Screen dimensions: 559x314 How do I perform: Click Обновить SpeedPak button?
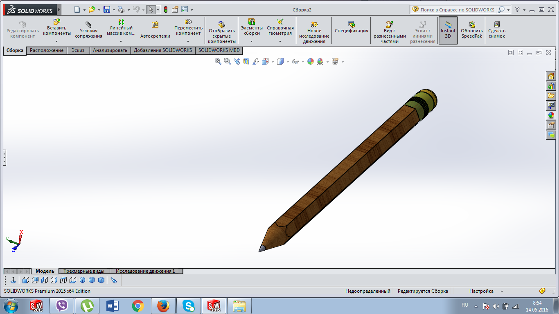tap(472, 30)
